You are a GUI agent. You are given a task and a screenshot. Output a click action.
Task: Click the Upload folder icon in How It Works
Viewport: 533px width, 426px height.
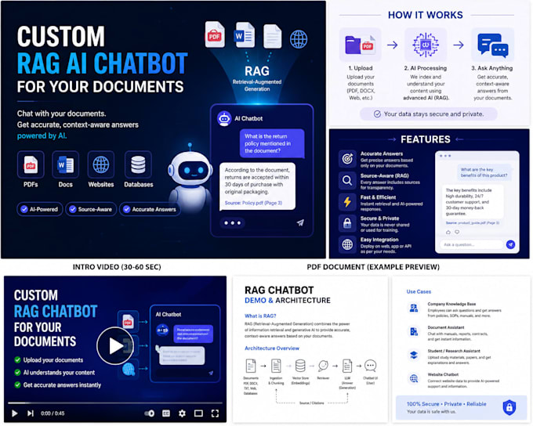(361, 45)
